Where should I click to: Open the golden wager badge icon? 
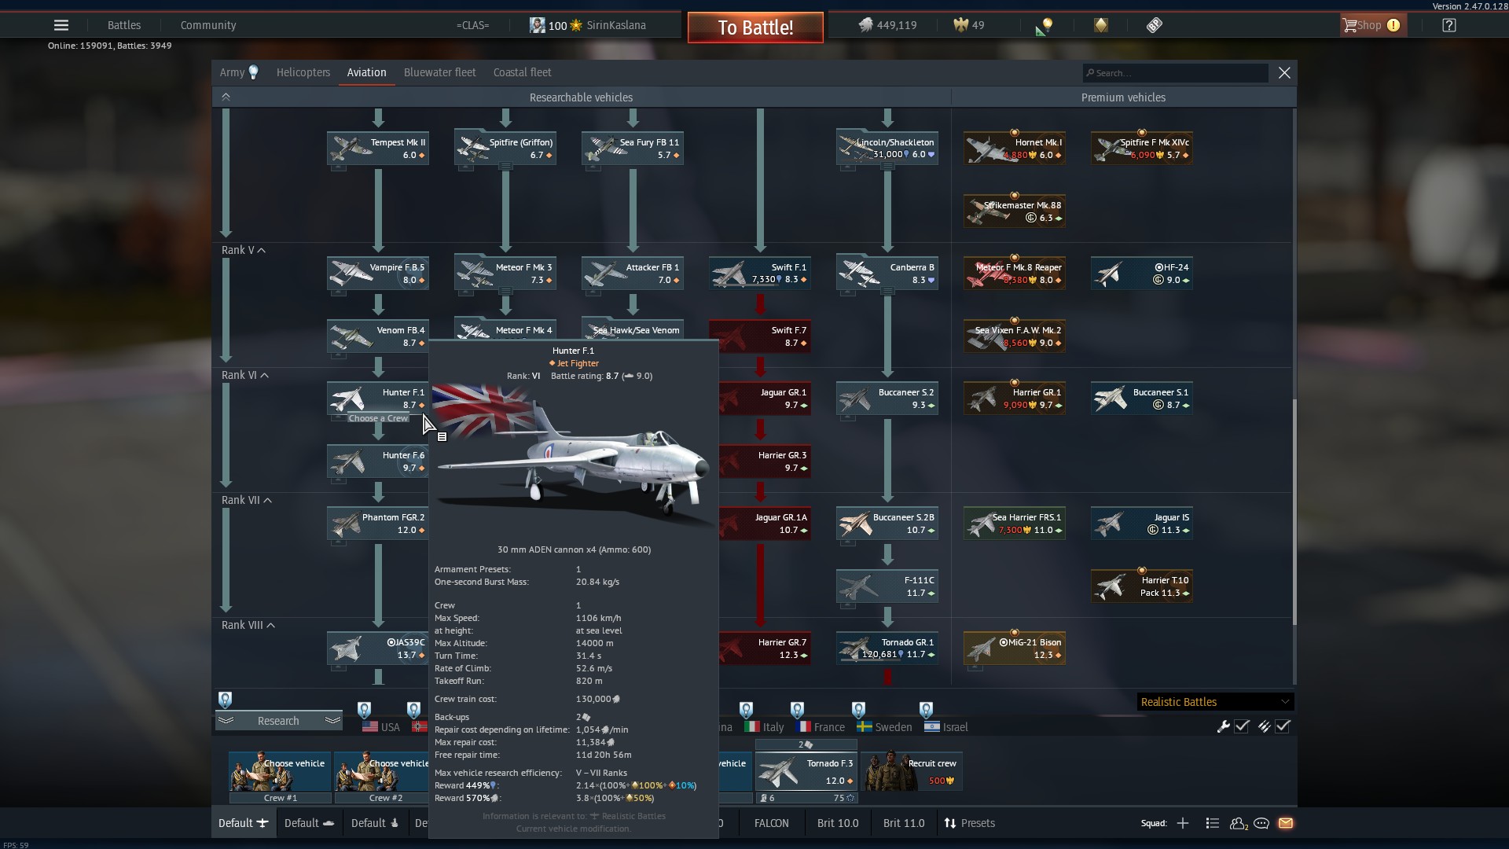pos(1100,25)
